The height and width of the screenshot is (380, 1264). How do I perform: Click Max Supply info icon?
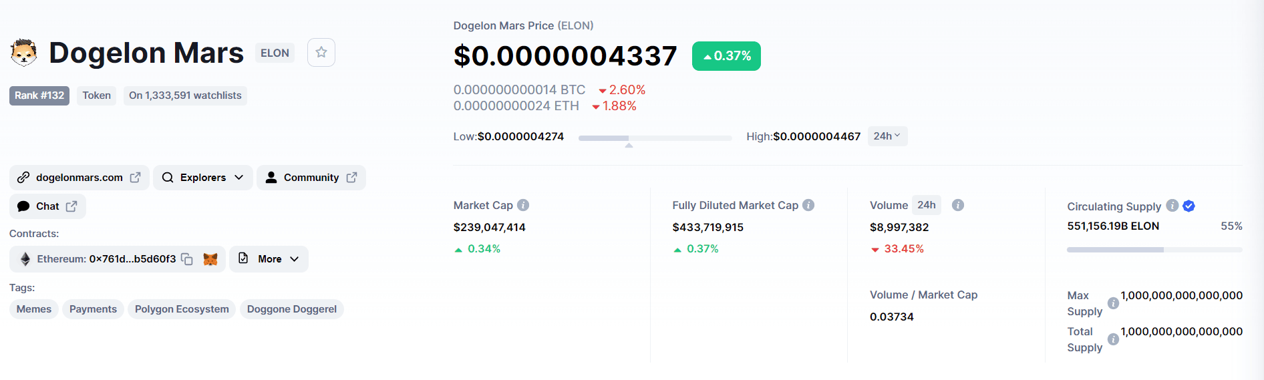tap(1113, 303)
